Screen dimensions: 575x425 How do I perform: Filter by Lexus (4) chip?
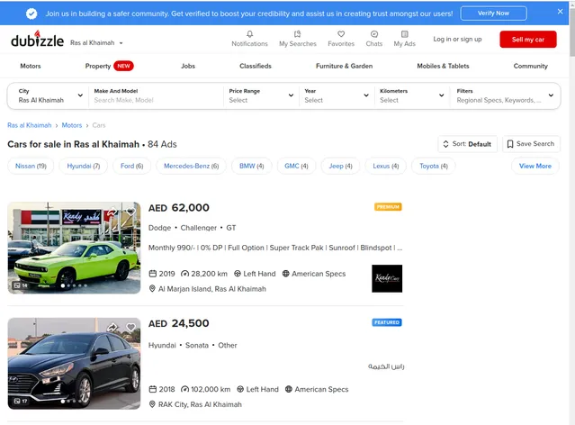(x=385, y=166)
